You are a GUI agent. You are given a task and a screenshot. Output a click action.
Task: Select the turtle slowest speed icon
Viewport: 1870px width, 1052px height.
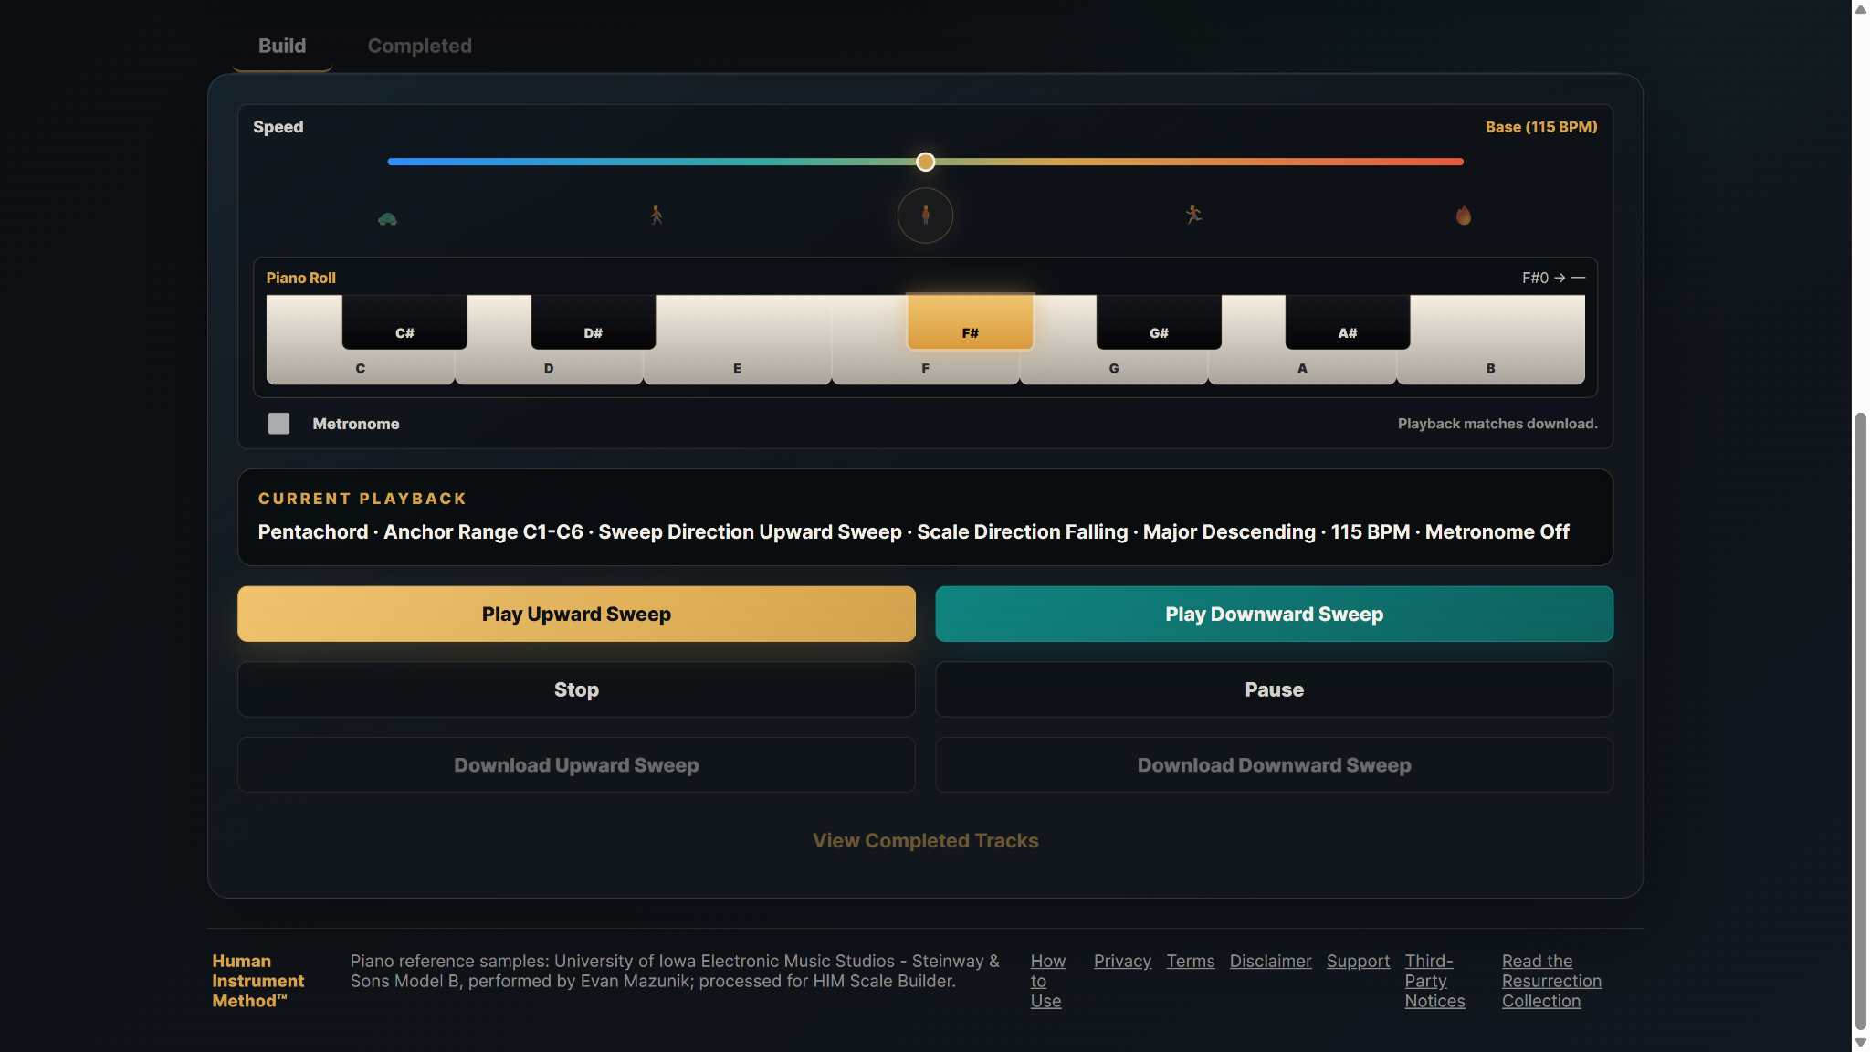387,218
